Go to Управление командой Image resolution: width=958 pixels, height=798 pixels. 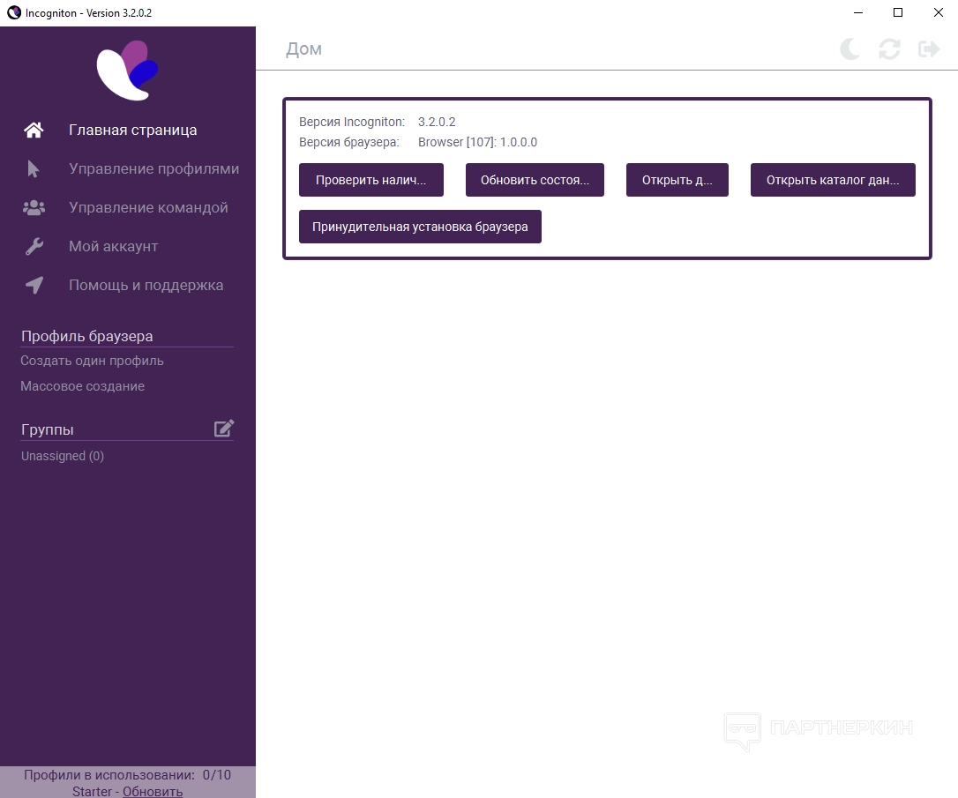point(148,207)
